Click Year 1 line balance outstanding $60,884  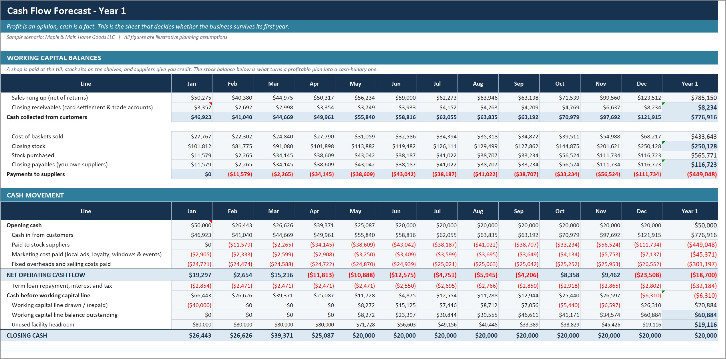pos(690,315)
